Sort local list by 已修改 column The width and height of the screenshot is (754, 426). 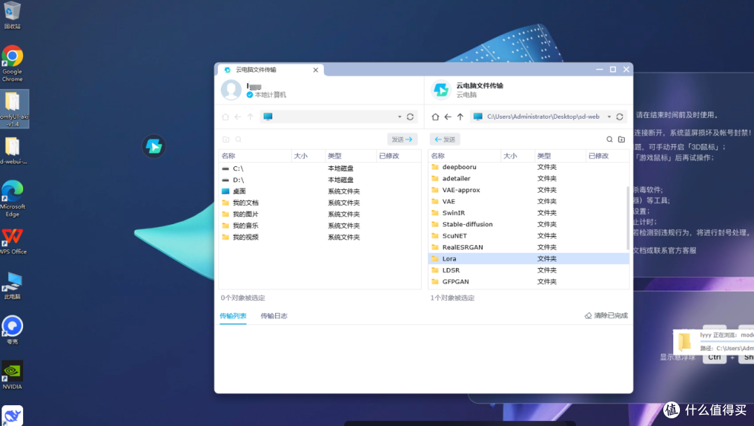tap(398, 156)
